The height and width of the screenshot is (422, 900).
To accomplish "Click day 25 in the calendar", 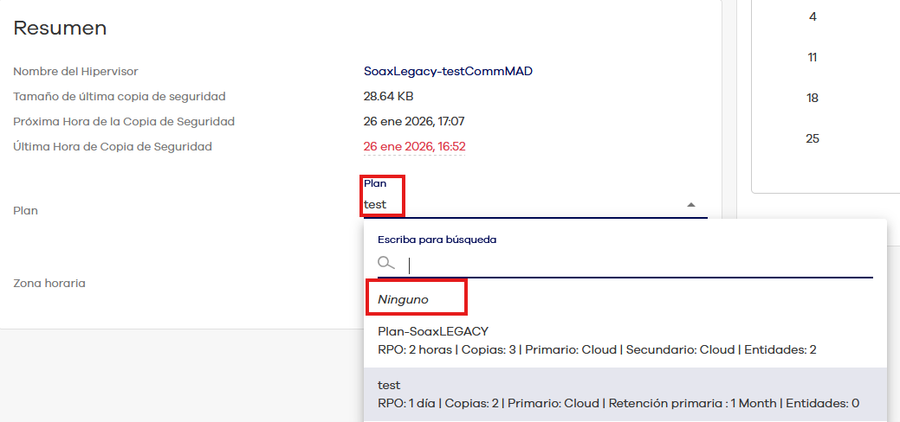I will (813, 138).
